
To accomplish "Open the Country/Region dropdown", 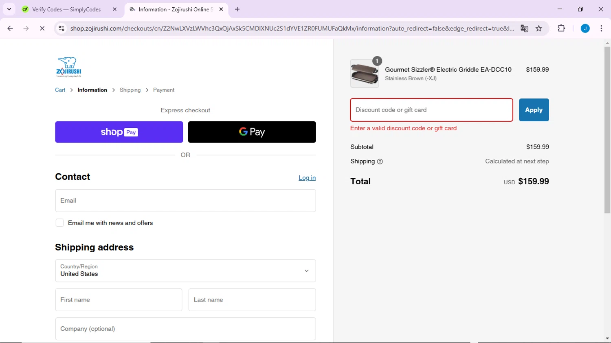I will 185,271.
